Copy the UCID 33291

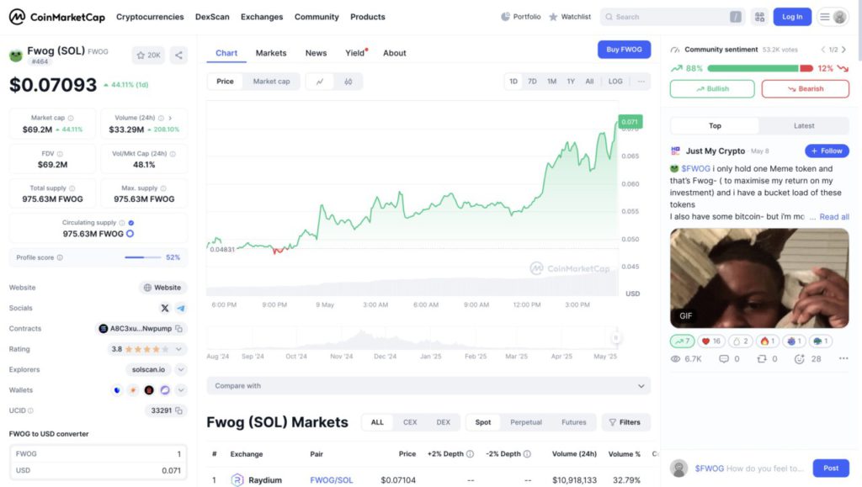pyautogui.click(x=179, y=410)
